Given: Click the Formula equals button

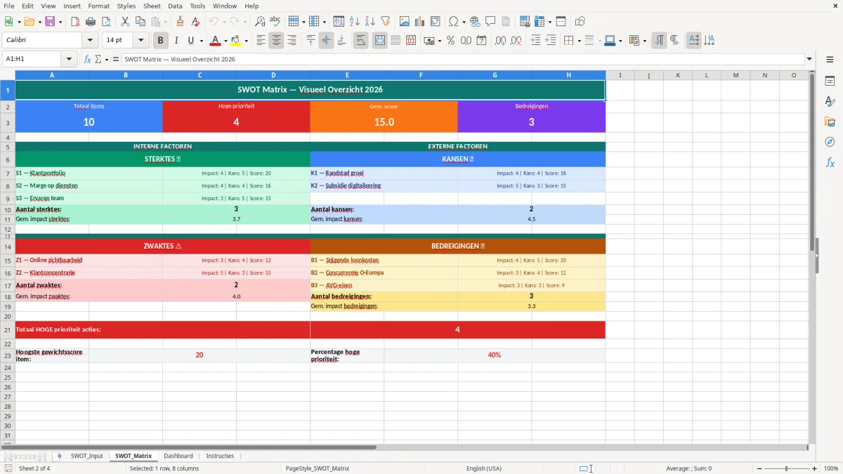Looking at the screenshot, I should tap(116, 59).
